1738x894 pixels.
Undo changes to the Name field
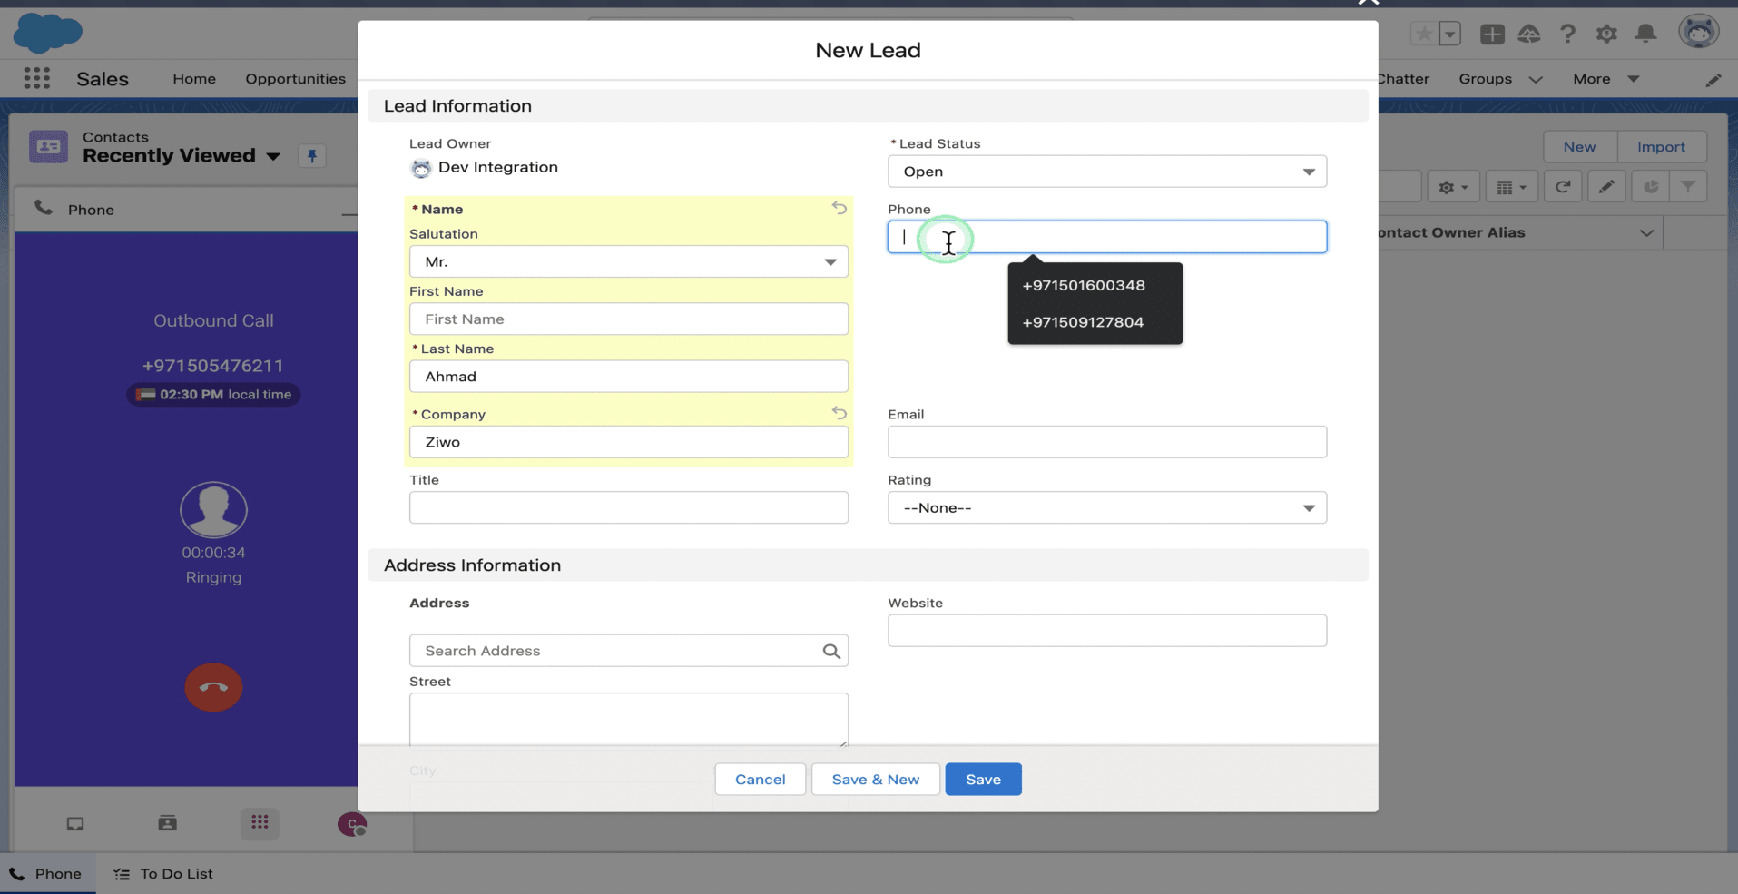[x=839, y=208]
